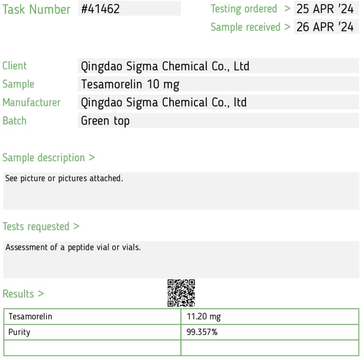Screen dimensions: 364x360
Task: Click the Manufacturer field value
Action: [x=218, y=102]
